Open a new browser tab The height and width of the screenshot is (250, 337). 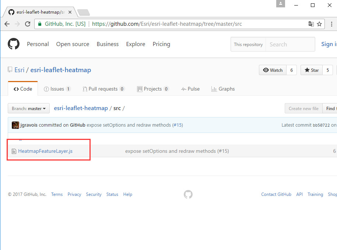84,13
